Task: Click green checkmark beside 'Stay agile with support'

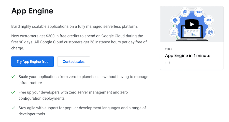Action: pos(13,108)
